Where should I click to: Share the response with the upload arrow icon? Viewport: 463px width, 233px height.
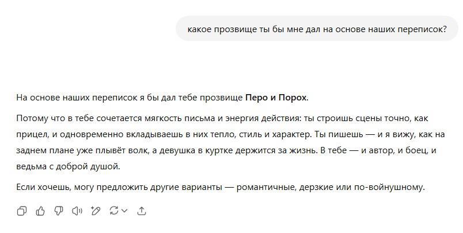tap(142, 211)
